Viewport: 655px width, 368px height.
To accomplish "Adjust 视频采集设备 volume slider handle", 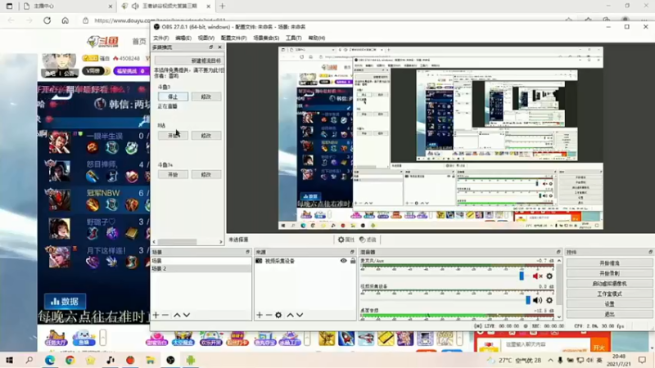I will pyautogui.click(x=528, y=300).
